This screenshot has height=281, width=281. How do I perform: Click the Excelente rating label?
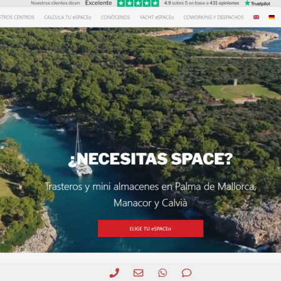(x=99, y=3)
